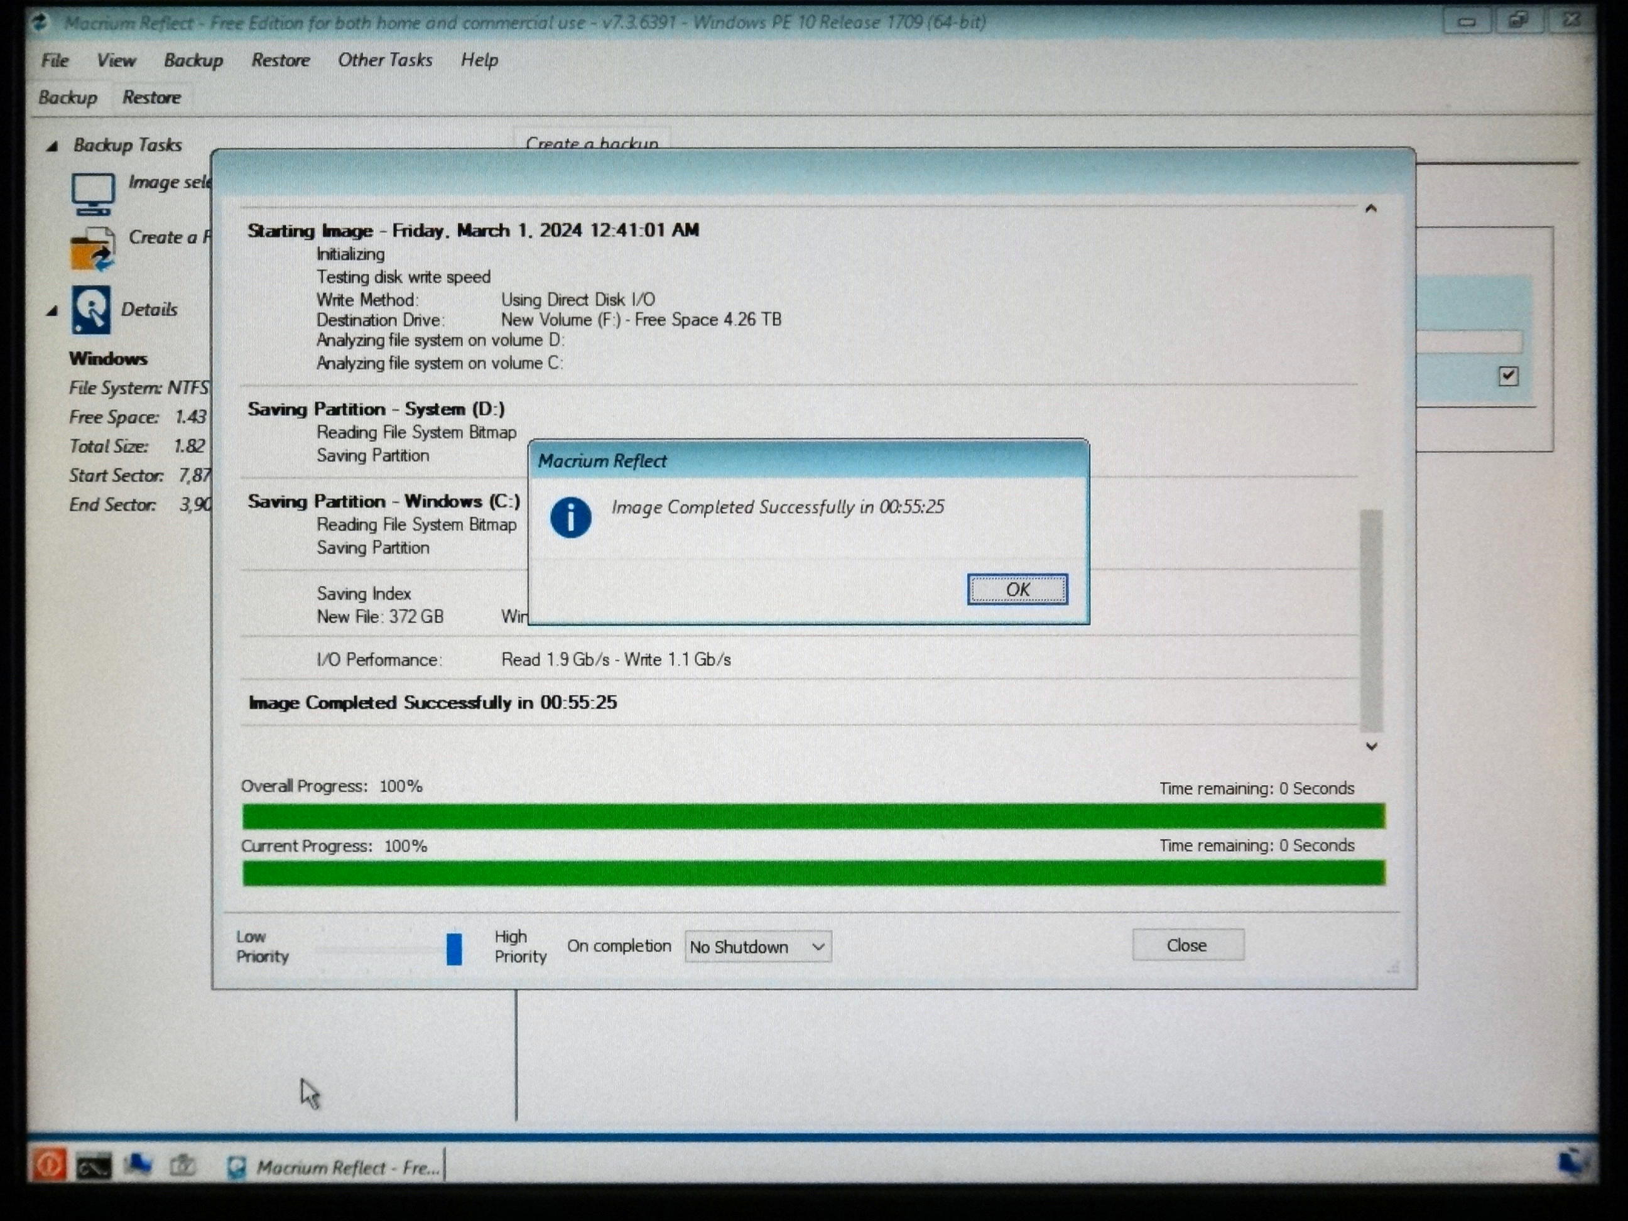Click 'Current Progress: 100%' label
Screen dimensions: 1628x1221
(334, 847)
